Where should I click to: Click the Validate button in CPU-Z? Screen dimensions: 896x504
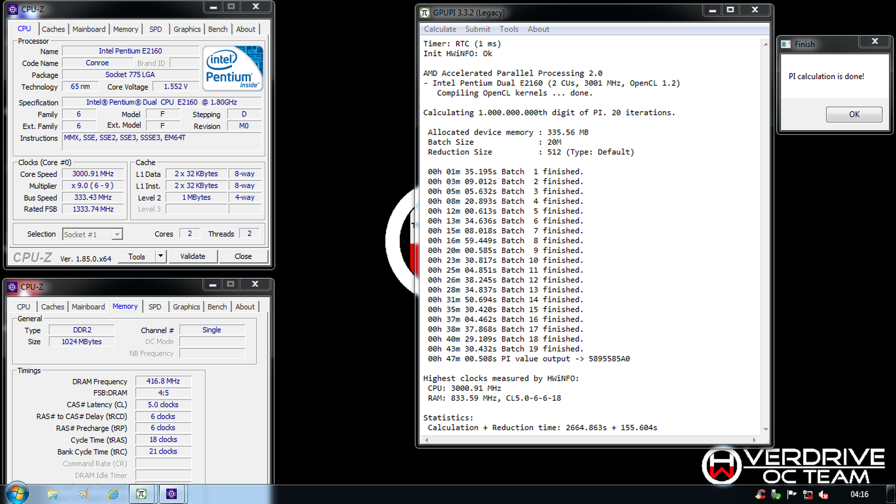[x=192, y=256]
